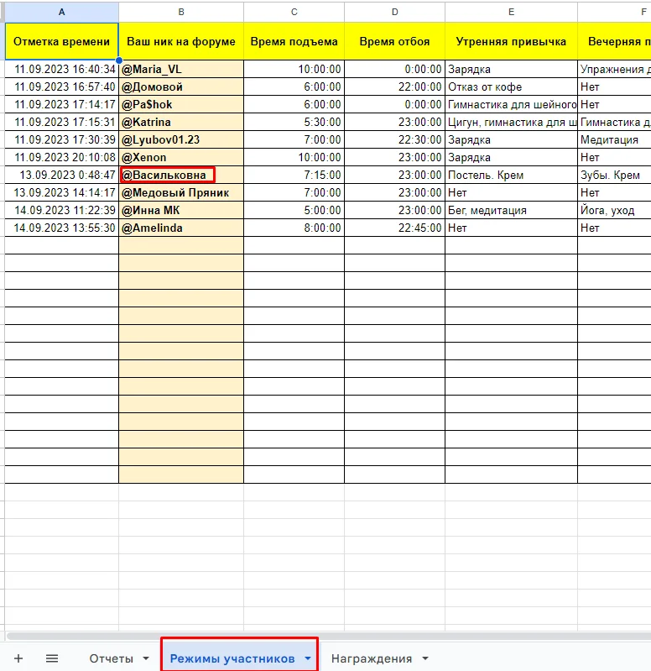This screenshot has height=671, width=651.
Task: Select the @Домовой cell
Action: pyautogui.click(x=181, y=86)
